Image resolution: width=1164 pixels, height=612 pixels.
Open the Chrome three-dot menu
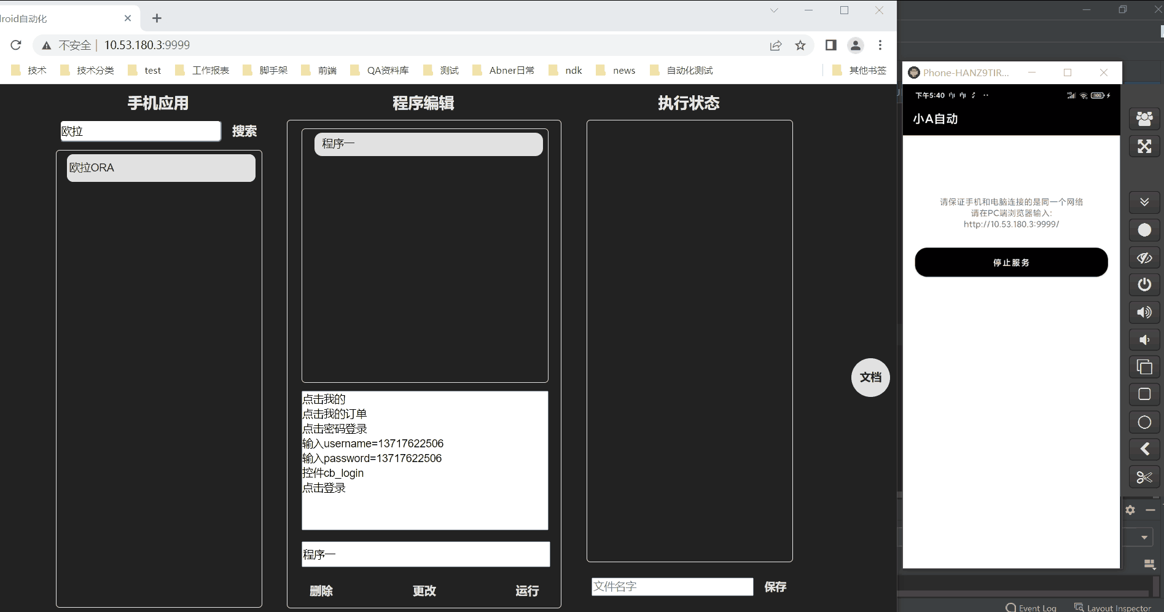(x=880, y=45)
